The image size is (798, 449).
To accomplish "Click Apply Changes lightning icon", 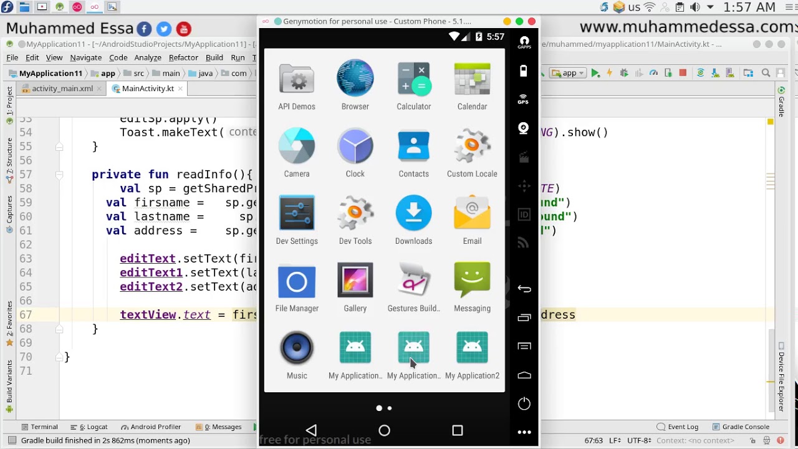I will coord(610,73).
